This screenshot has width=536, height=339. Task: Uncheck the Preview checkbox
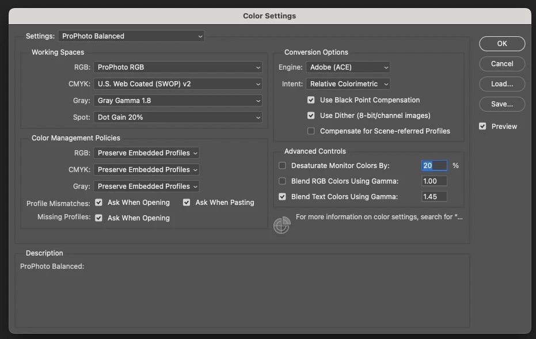[482, 127]
